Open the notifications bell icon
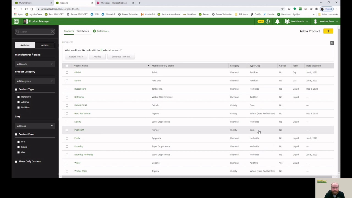 (277, 21)
